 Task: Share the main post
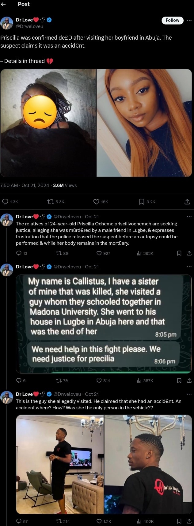click(187, 202)
